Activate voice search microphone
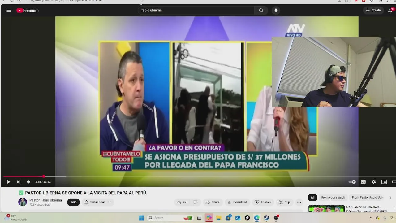The width and height of the screenshot is (396, 223). click(276, 10)
